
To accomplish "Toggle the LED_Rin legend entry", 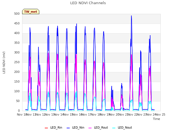I will [53, 127].
